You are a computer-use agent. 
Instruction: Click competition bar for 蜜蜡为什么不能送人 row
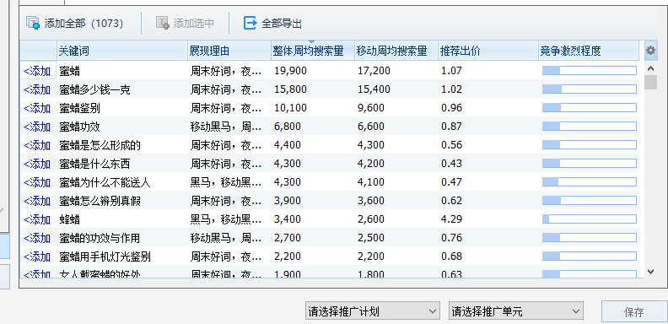click(x=590, y=182)
